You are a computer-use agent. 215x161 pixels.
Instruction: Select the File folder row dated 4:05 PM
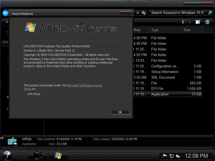[167, 55]
